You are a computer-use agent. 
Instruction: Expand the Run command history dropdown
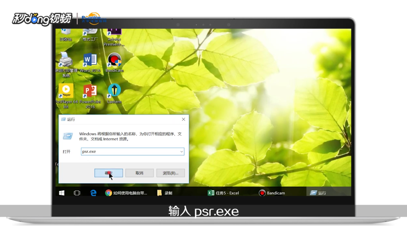(181, 152)
